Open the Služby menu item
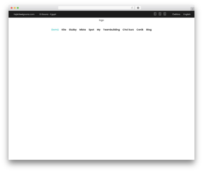 [x=73, y=30]
